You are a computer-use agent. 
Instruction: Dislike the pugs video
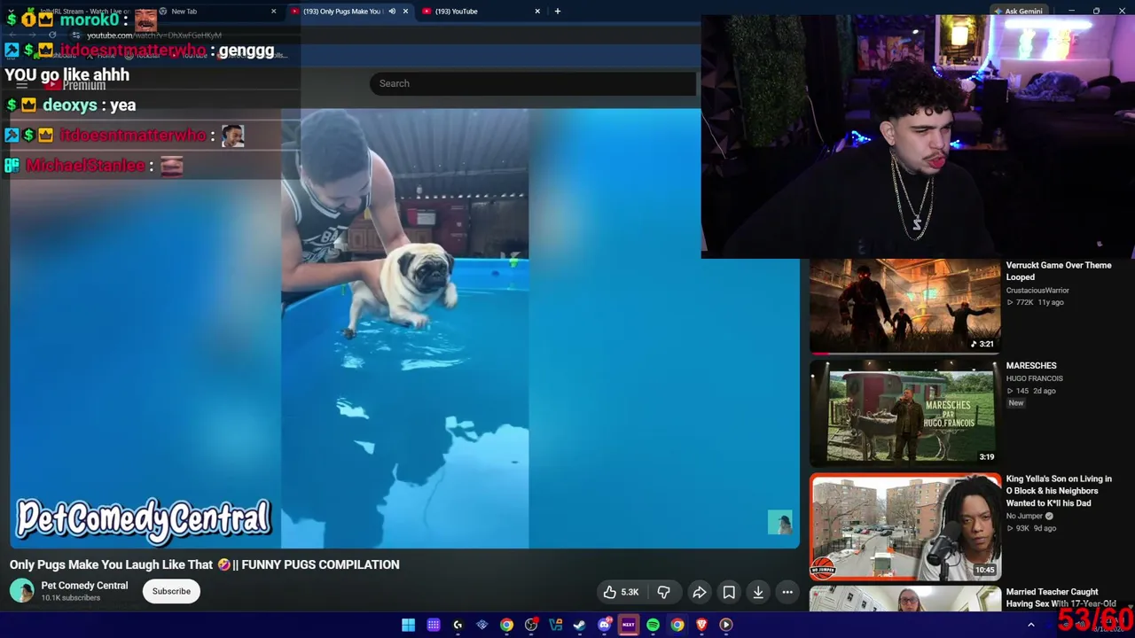coord(663,592)
